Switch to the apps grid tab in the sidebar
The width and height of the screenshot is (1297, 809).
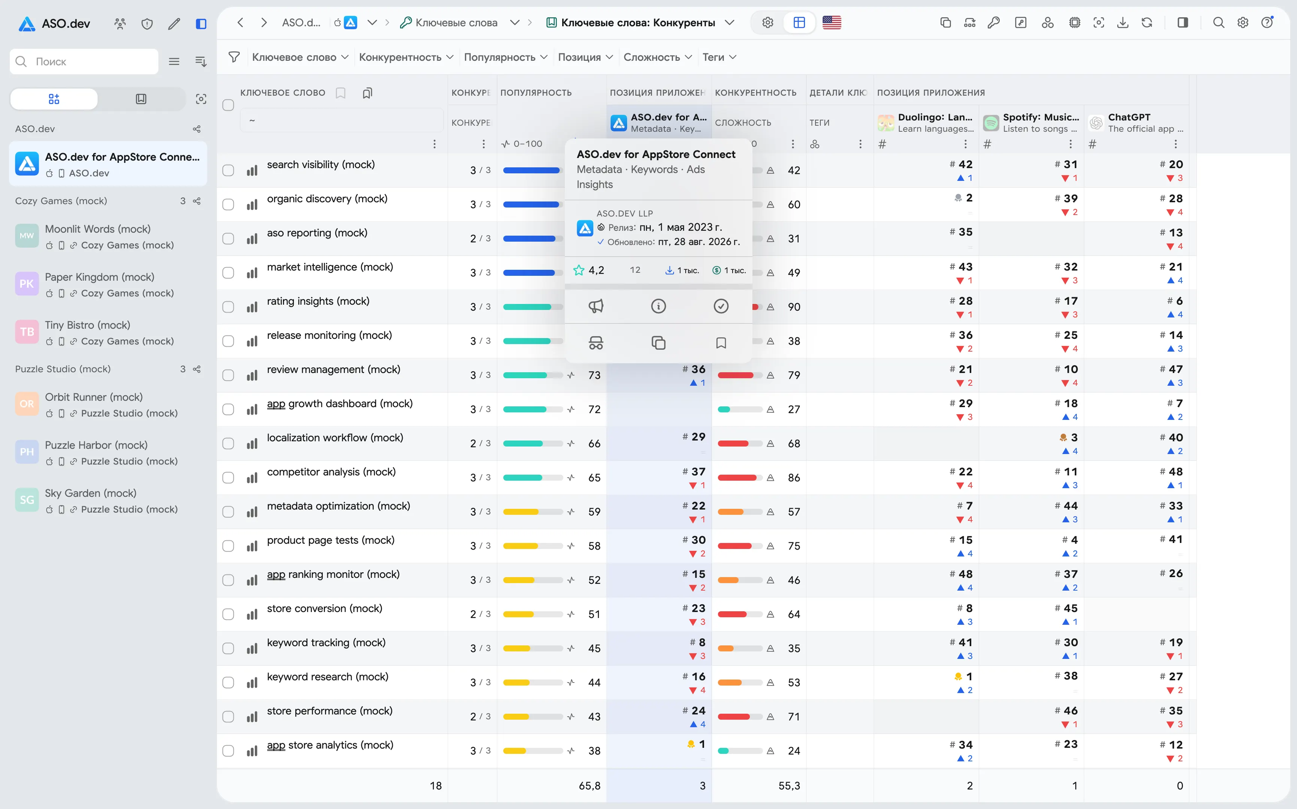pos(54,99)
